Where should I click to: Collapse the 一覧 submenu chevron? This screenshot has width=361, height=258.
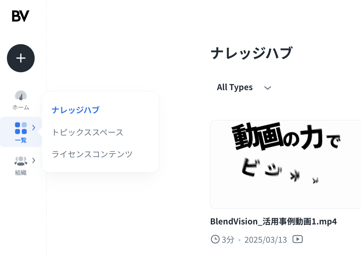(34, 128)
